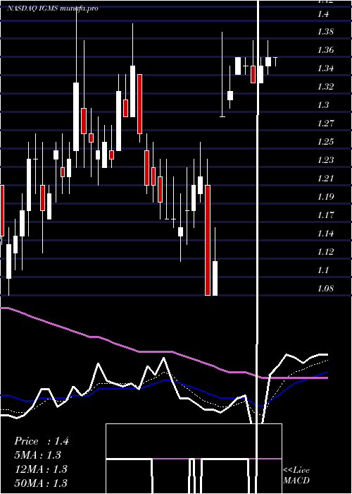Click the tall red candle dropping to 1.08

208,240
